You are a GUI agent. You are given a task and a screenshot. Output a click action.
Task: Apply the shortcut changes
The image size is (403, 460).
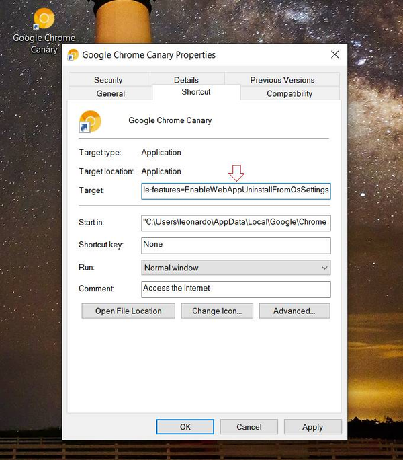coord(313,426)
